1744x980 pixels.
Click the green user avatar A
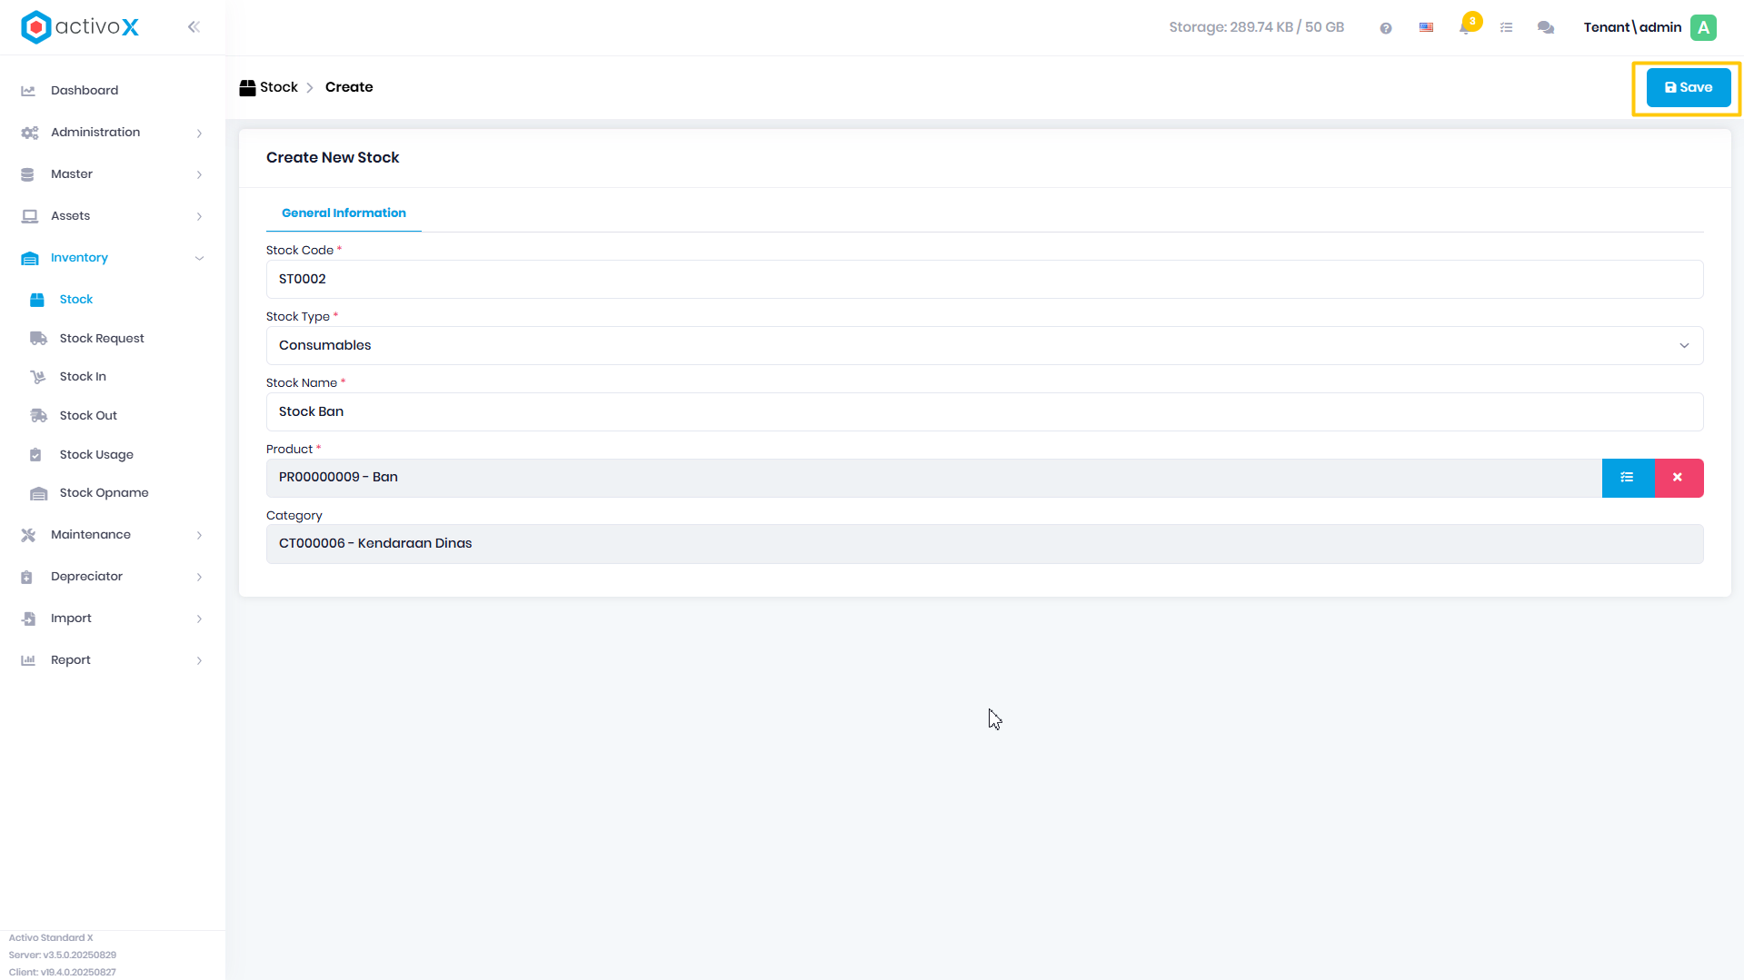[x=1704, y=27]
